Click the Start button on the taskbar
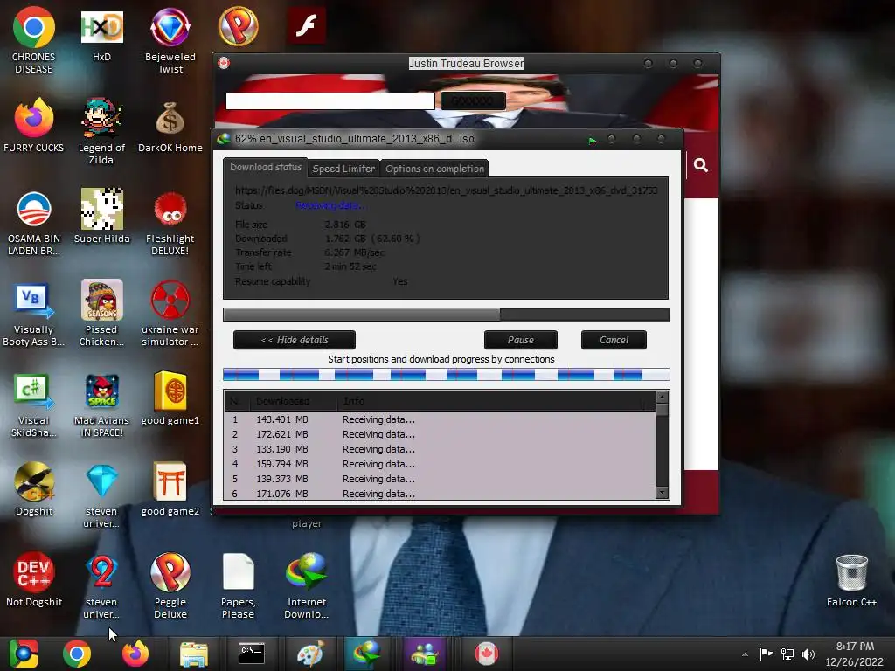895x671 pixels. coord(24,654)
